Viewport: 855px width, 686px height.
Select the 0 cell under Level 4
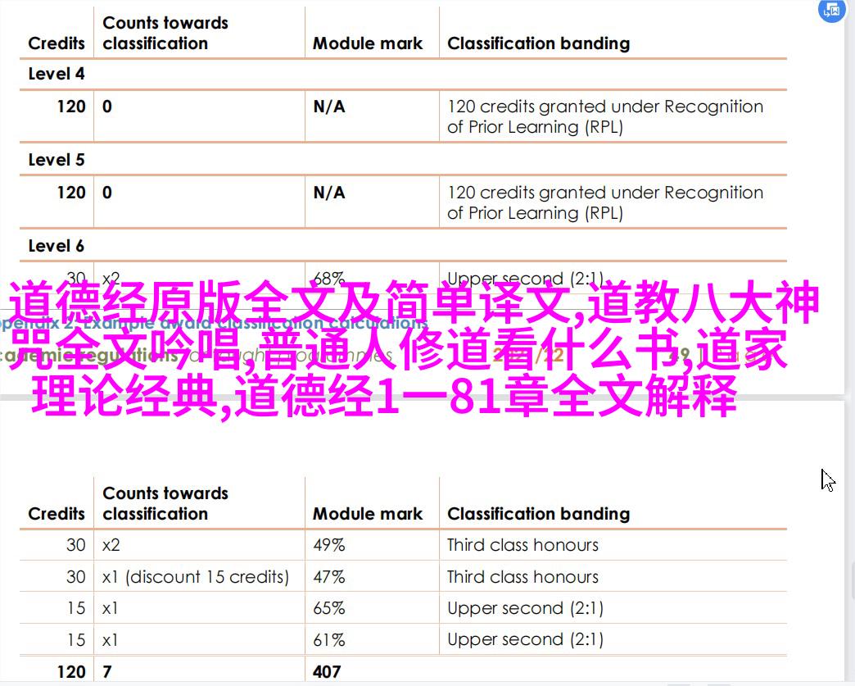(x=106, y=107)
